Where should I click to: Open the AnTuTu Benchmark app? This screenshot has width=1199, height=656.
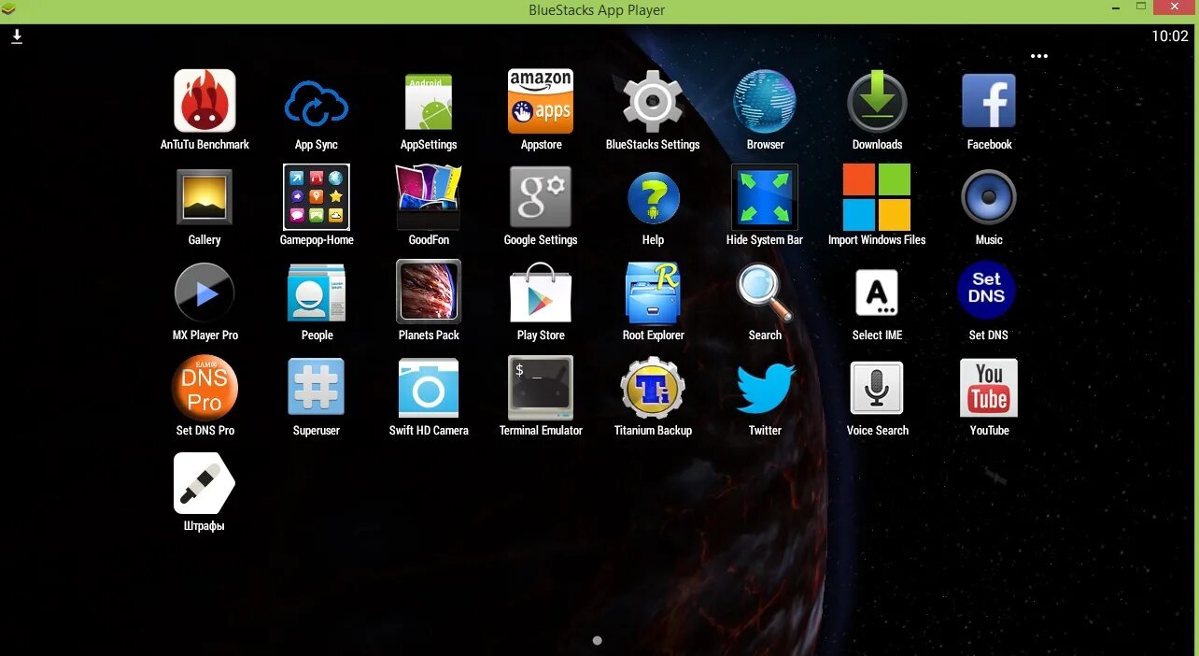[205, 101]
